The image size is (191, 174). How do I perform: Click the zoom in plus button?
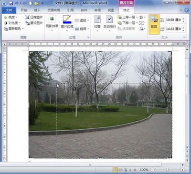tap(182, 170)
